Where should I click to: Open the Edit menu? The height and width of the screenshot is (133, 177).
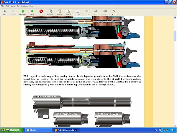coord(7,6)
